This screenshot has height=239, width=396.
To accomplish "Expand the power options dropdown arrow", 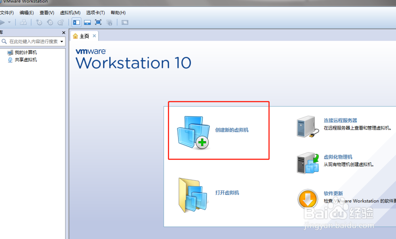I will [10, 23].
